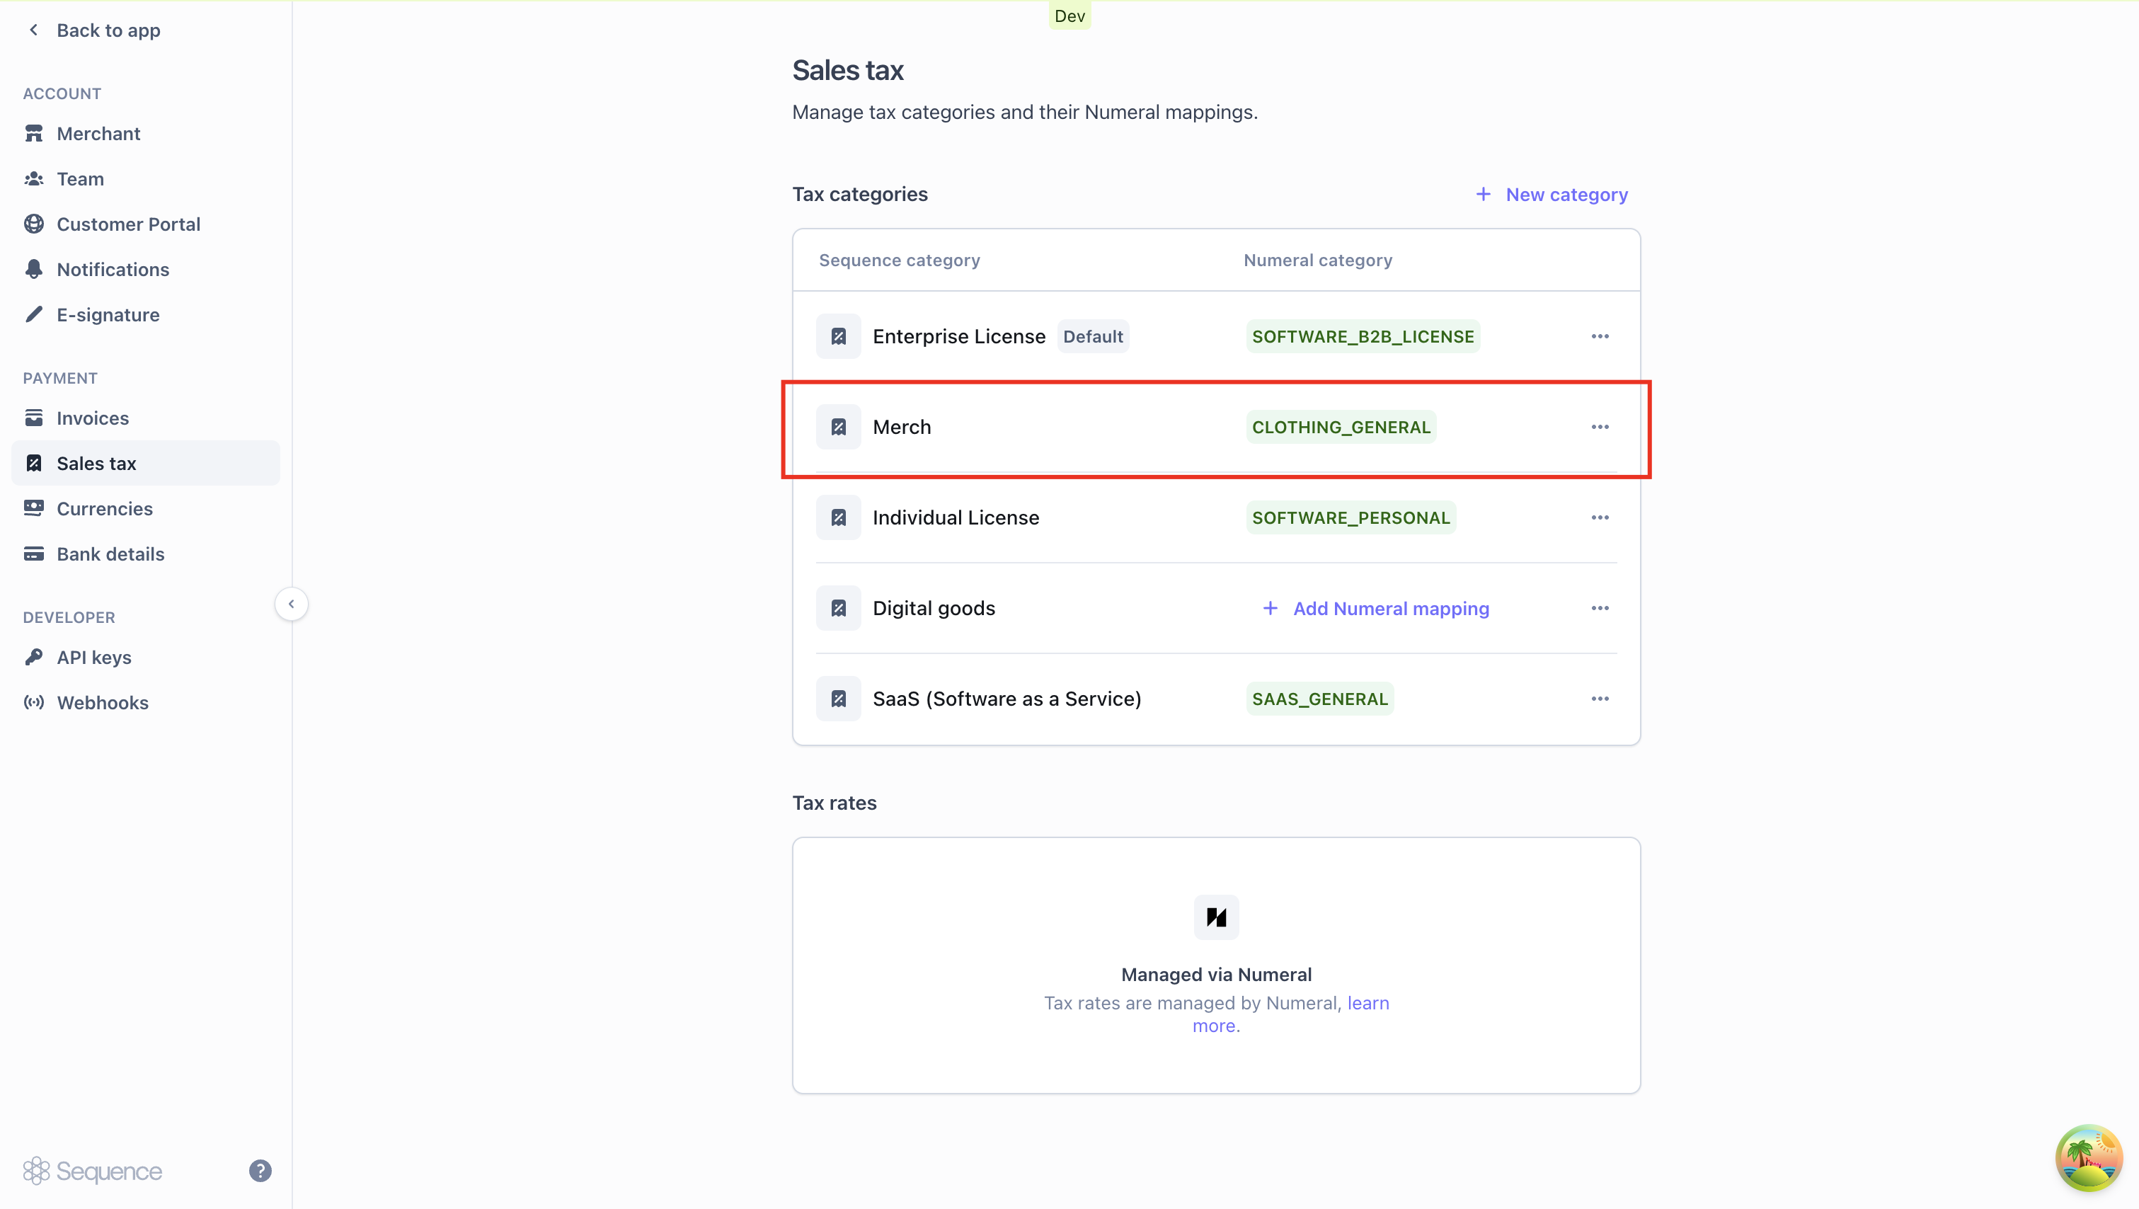Click the Merchant store icon in sidebar
This screenshot has width=2139, height=1209.
pyautogui.click(x=34, y=134)
